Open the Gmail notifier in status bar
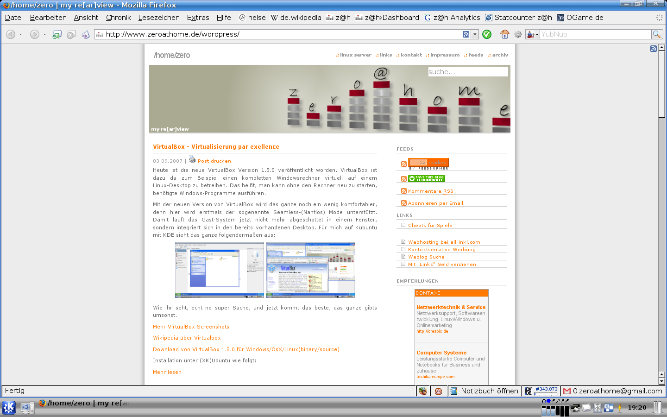This screenshot has width=667, height=417. coord(612,391)
